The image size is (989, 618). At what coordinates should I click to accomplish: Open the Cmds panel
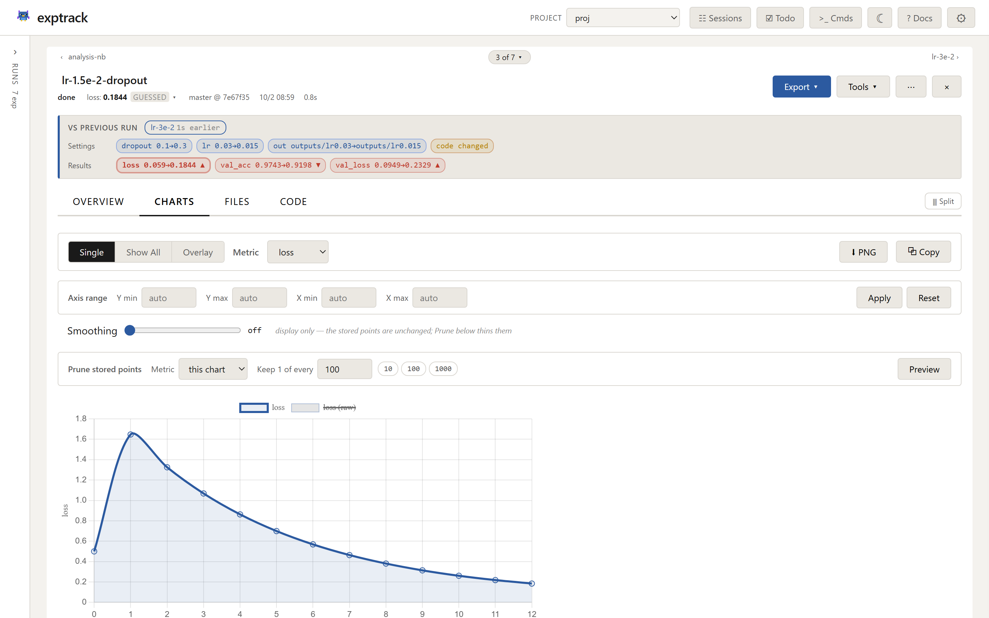coord(835,18)
